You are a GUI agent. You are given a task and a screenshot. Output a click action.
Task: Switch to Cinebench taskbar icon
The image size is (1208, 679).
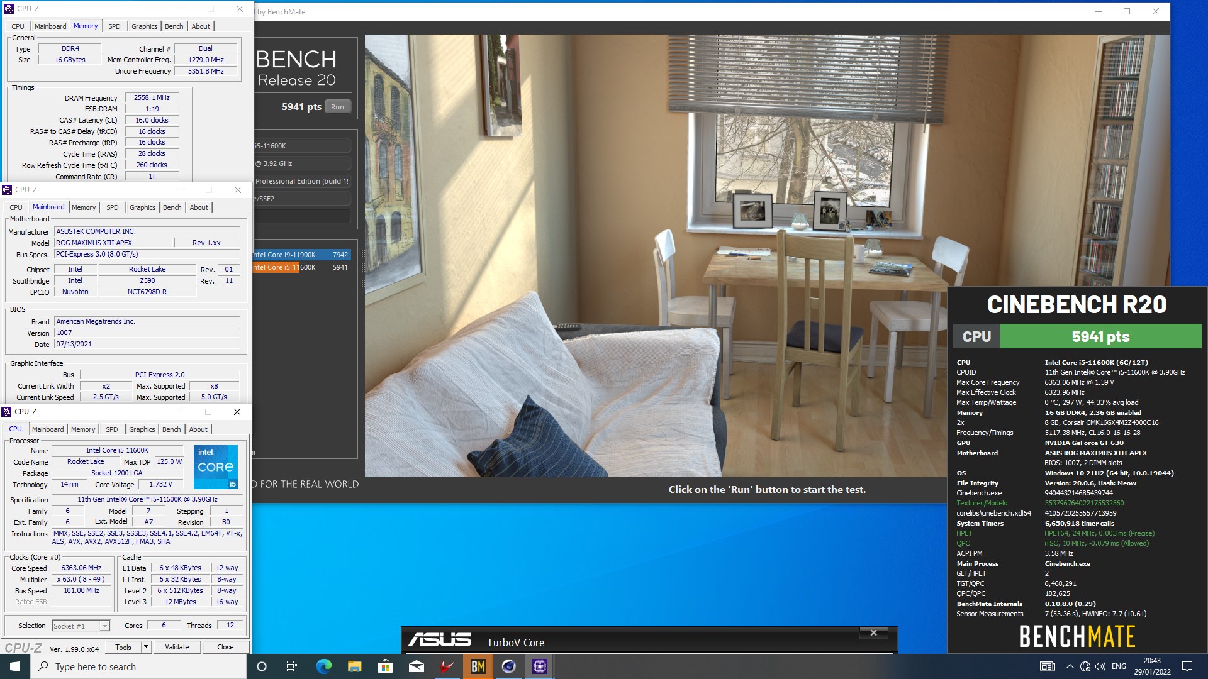pyautogui.click(x=508, y=666)
